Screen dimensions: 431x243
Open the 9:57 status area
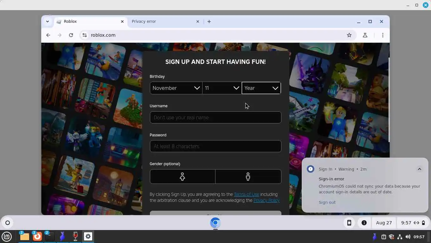(x=413, y=223)
